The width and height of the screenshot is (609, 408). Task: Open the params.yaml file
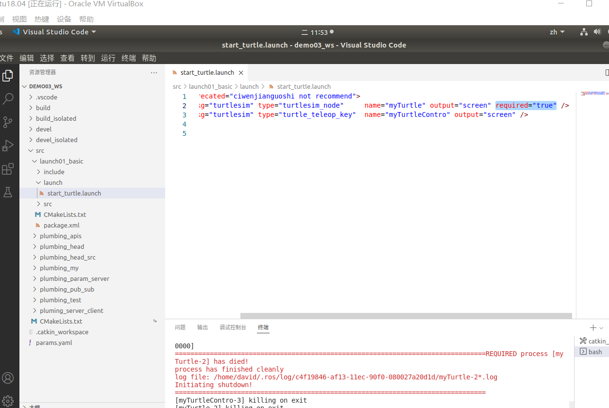(x=92, y=343)
